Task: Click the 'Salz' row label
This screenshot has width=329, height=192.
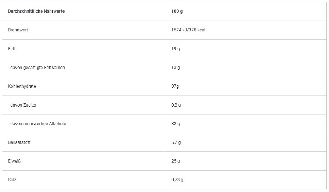Action: (x=12, y=180)
